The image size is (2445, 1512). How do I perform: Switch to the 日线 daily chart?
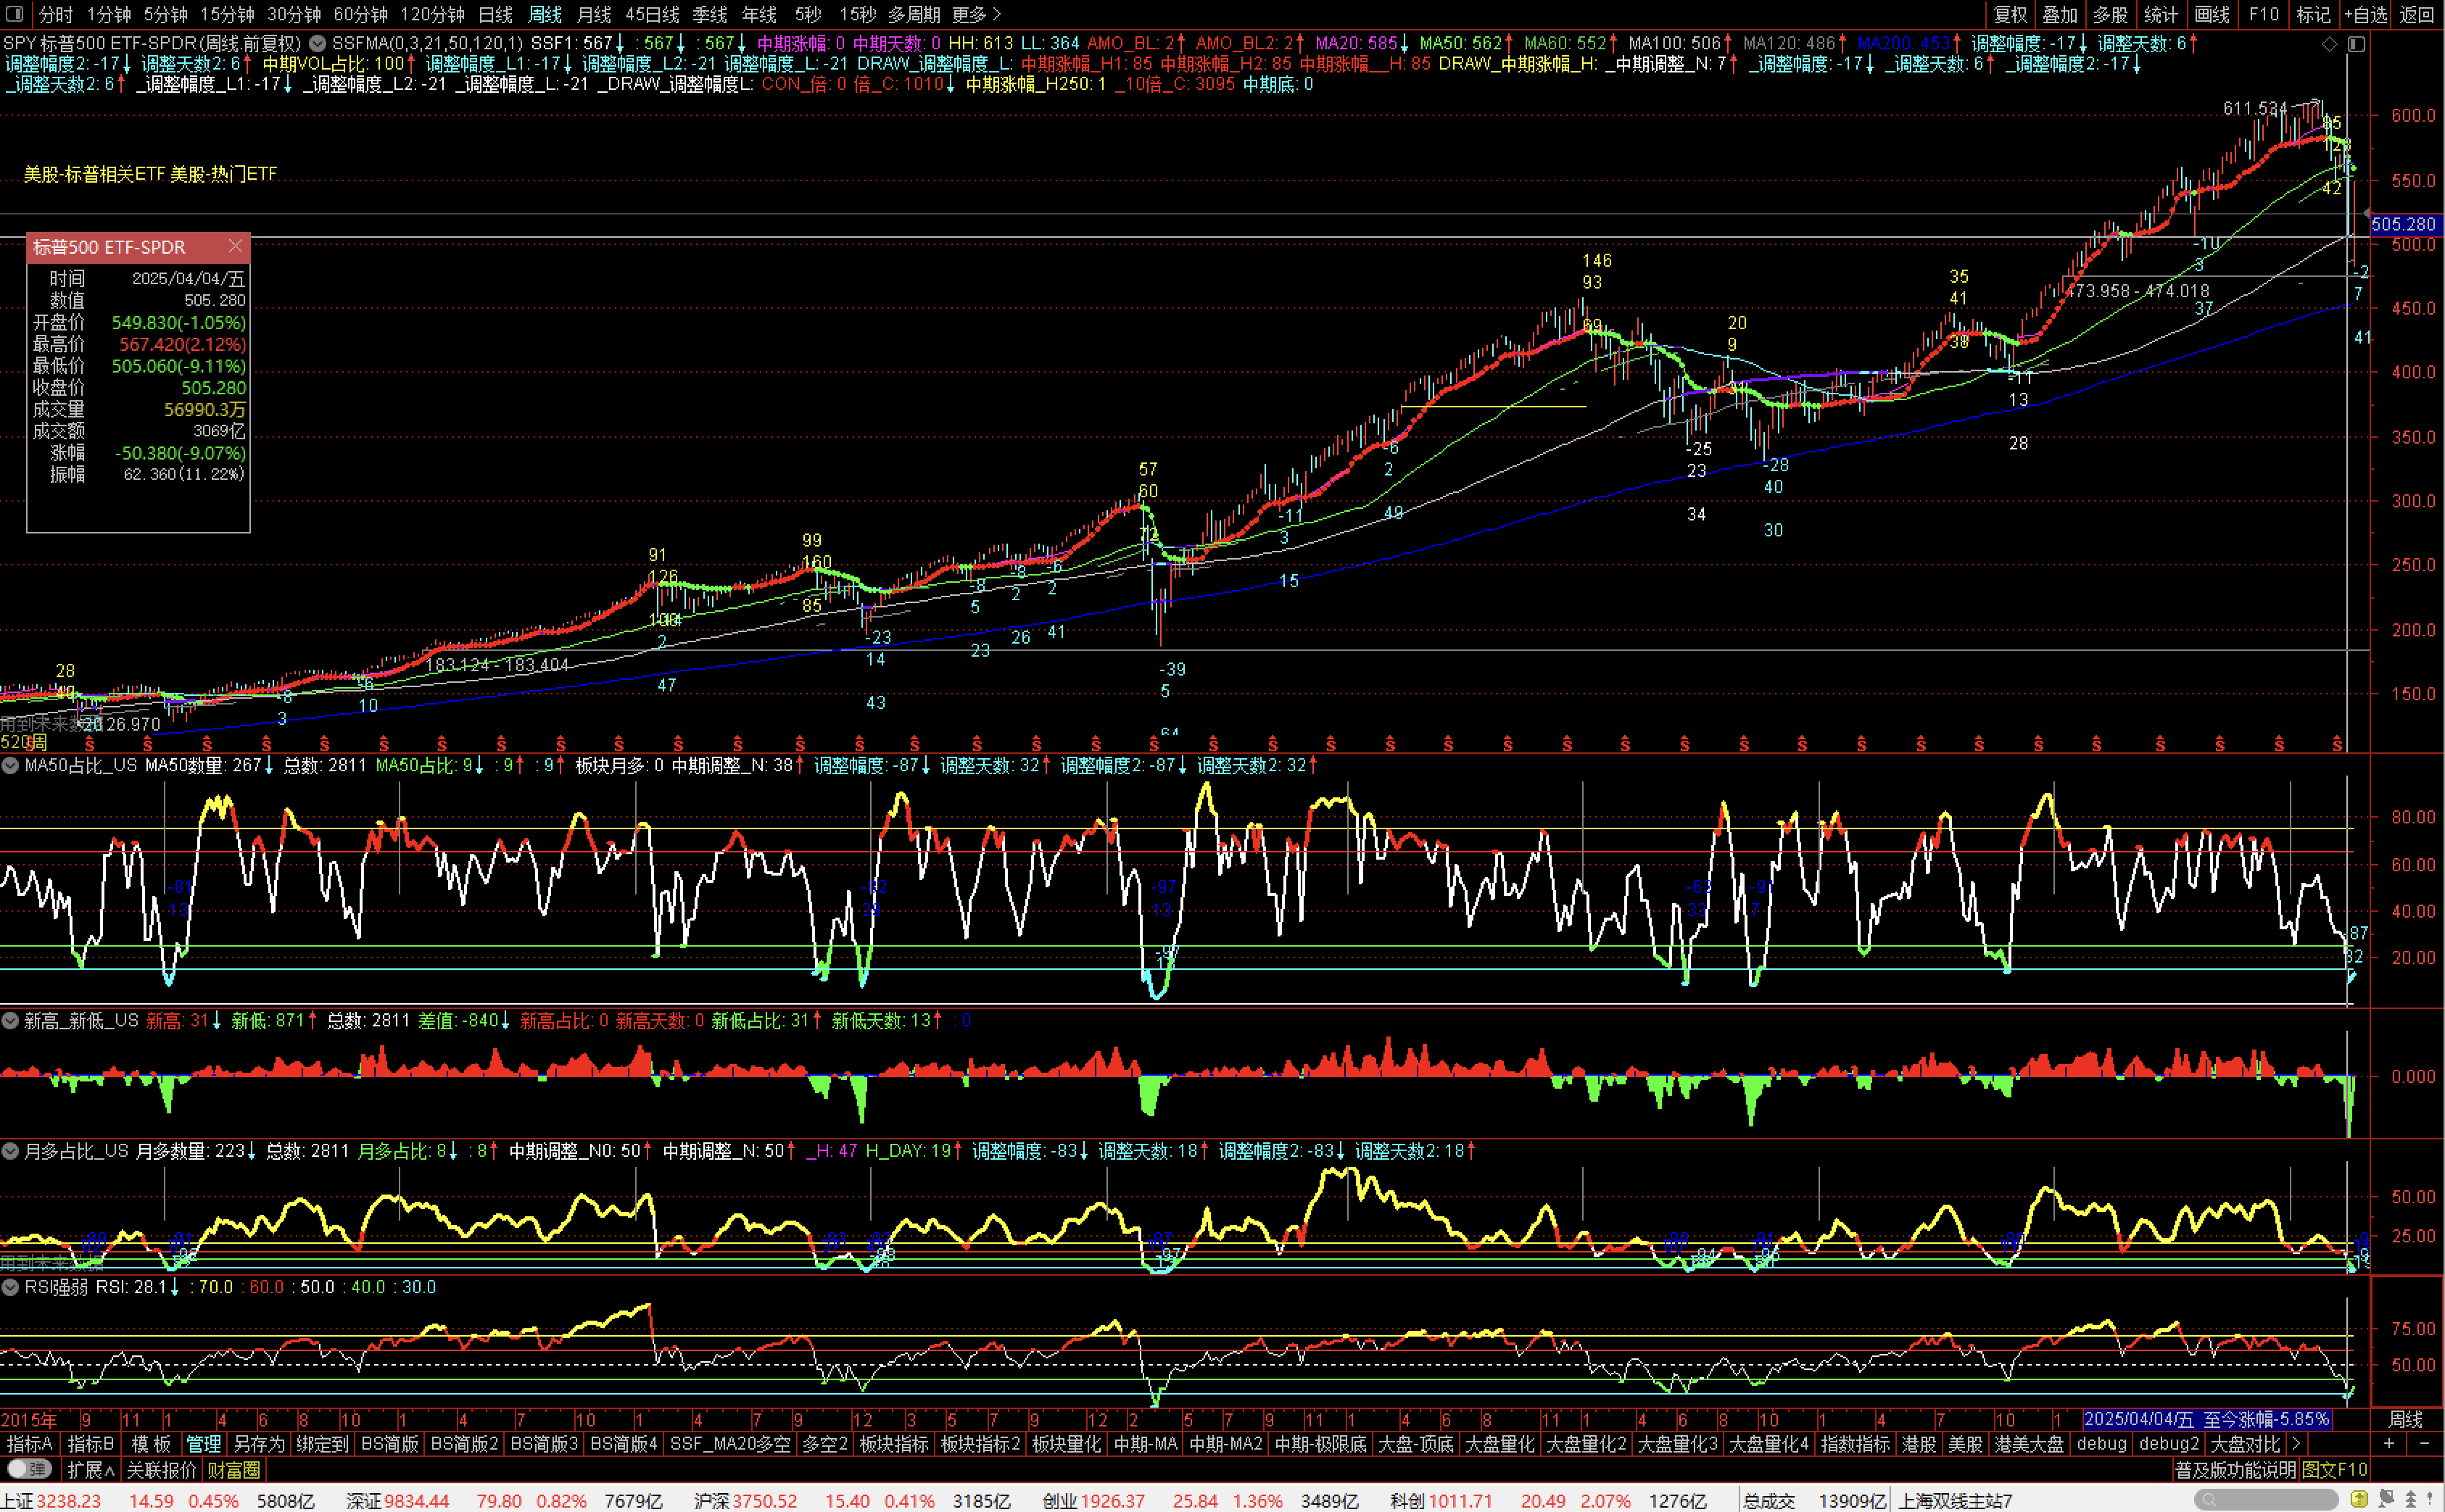point(495,14)
